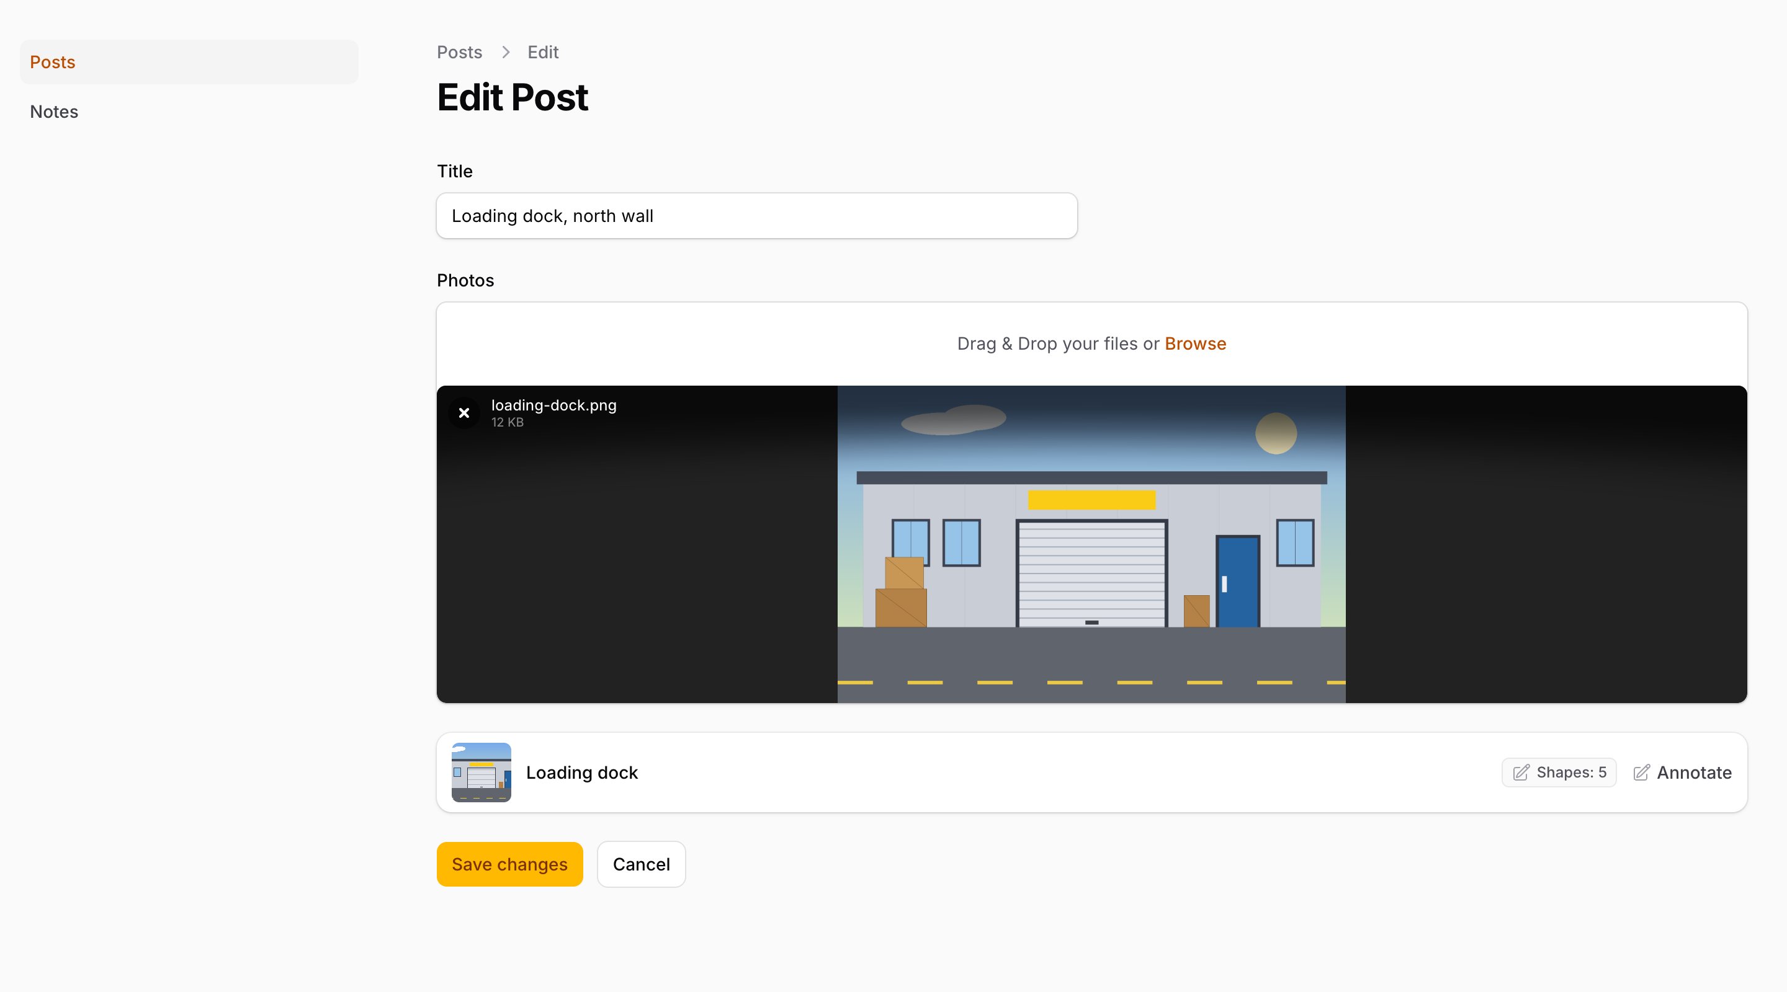Viewport: 1787px width, 992px height.
Task: Cancel editing the post
Action: tap(641, 864)
